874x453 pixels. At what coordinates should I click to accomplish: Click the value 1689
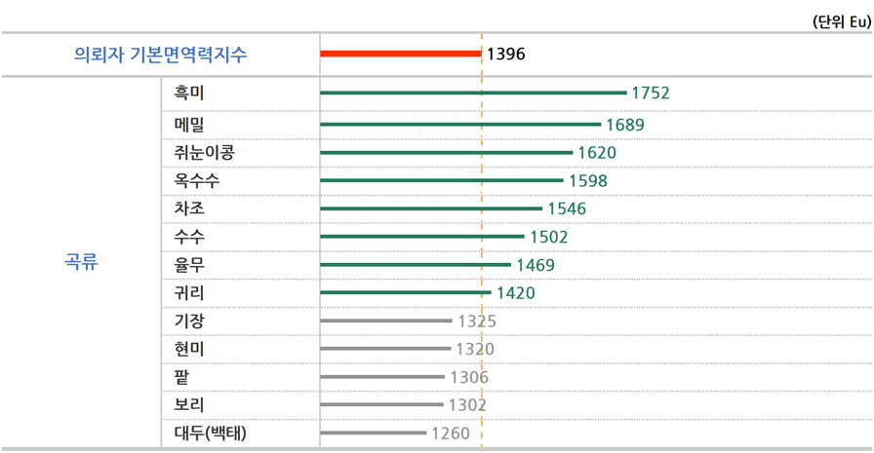[x=625, y=125]
